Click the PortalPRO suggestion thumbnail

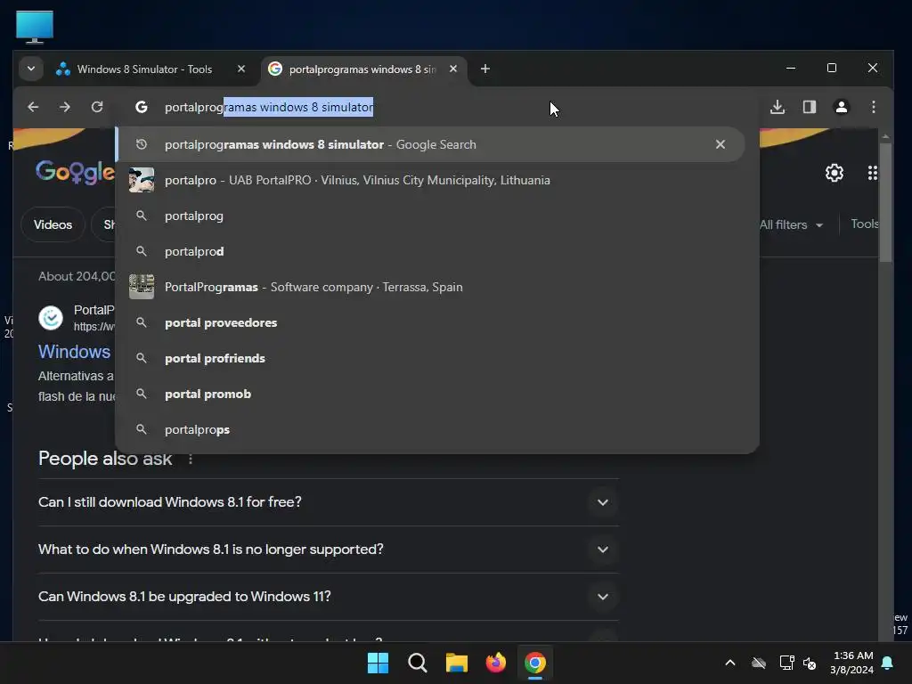coord(142,180)
